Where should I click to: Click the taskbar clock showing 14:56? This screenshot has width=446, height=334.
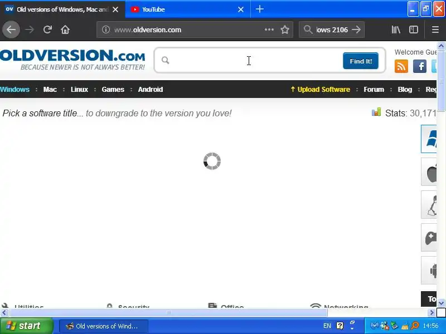(x=430, y=326)
